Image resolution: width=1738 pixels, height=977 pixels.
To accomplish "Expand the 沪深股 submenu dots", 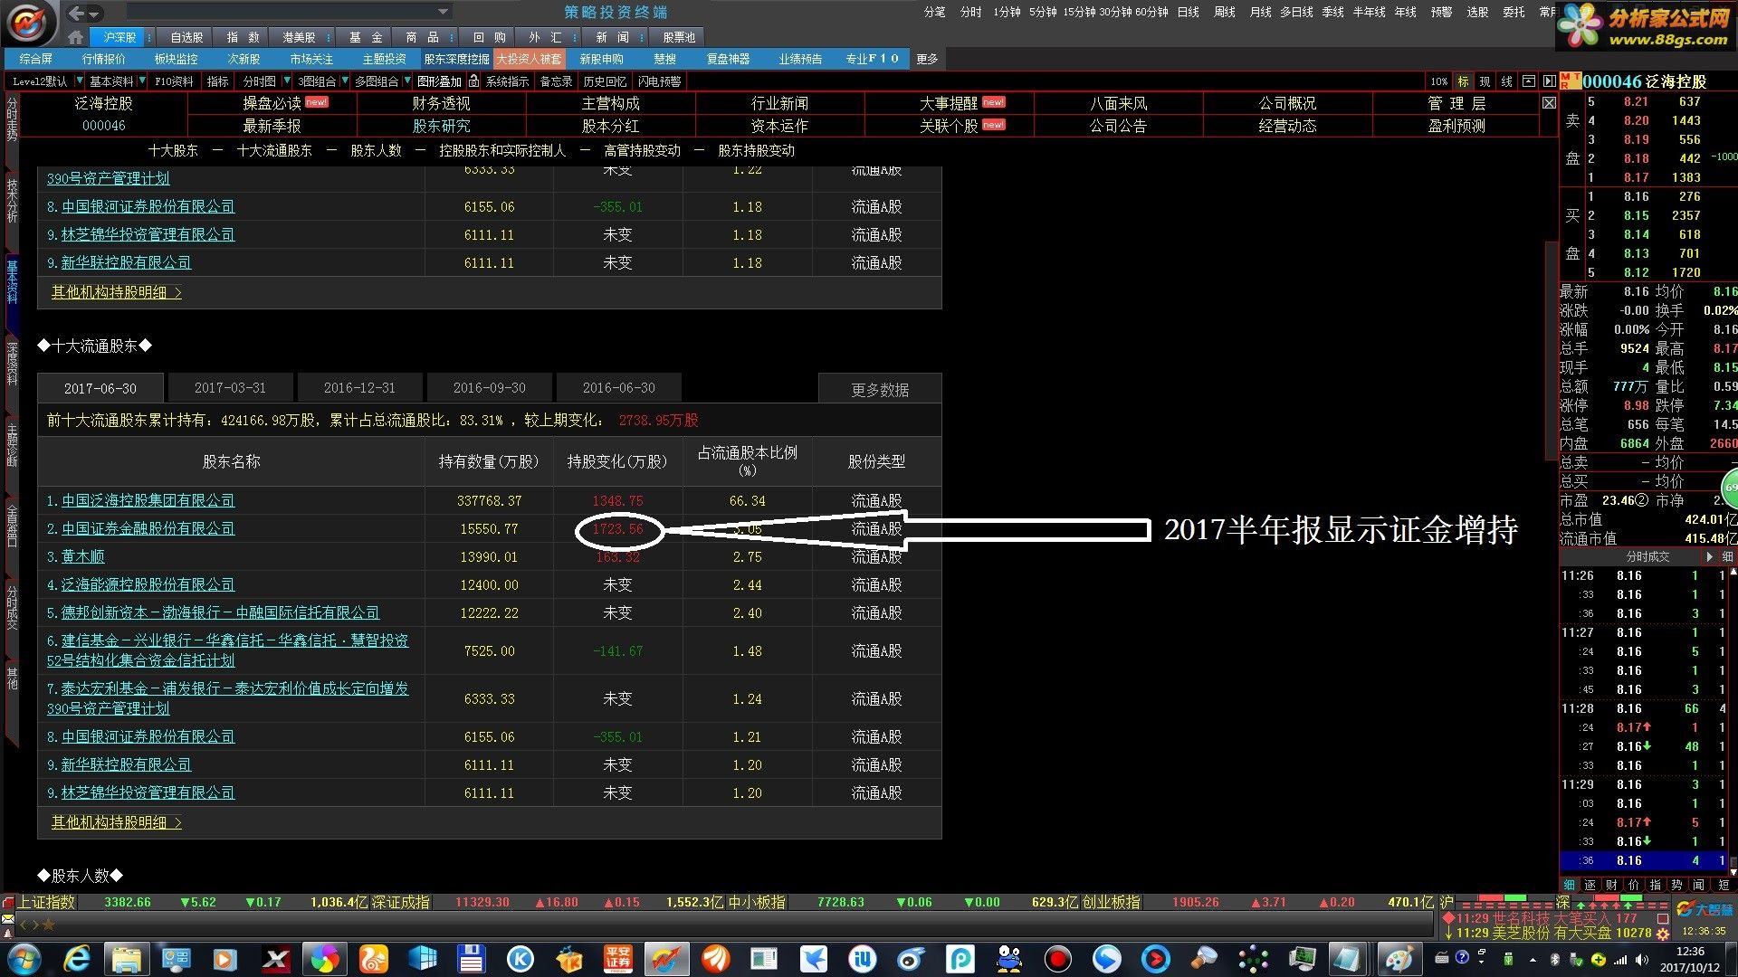I will (148, 37).
